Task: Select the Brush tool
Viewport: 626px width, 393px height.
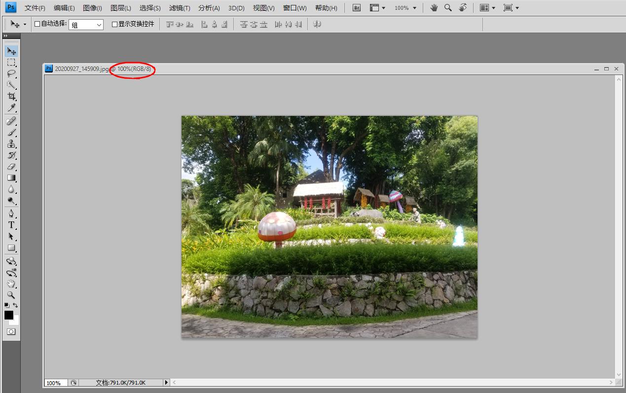Action: (x=11, y=133)
